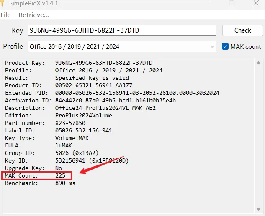Click the MAK Count value 225
265x216 pixels.
pyautogui.click(x=60, y=175)
